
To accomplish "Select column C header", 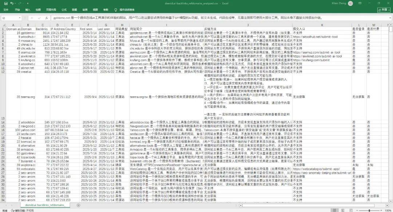I will click(x=43, y=25).
